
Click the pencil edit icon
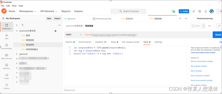coord(219,26)
